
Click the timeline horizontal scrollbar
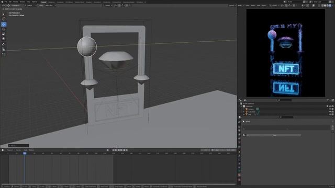pos(119,184)
